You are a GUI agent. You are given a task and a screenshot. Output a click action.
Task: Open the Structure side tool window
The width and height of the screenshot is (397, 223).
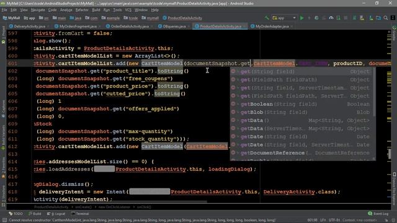click(3, 196)
